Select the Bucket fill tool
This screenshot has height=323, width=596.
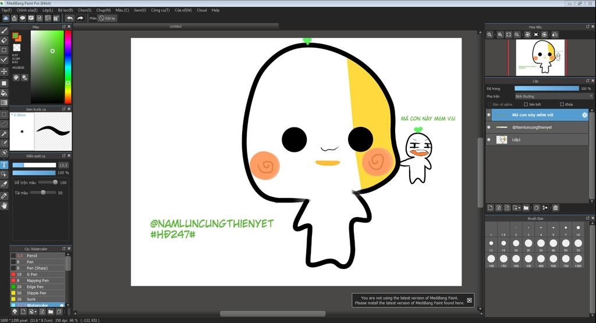coord(4,93)
